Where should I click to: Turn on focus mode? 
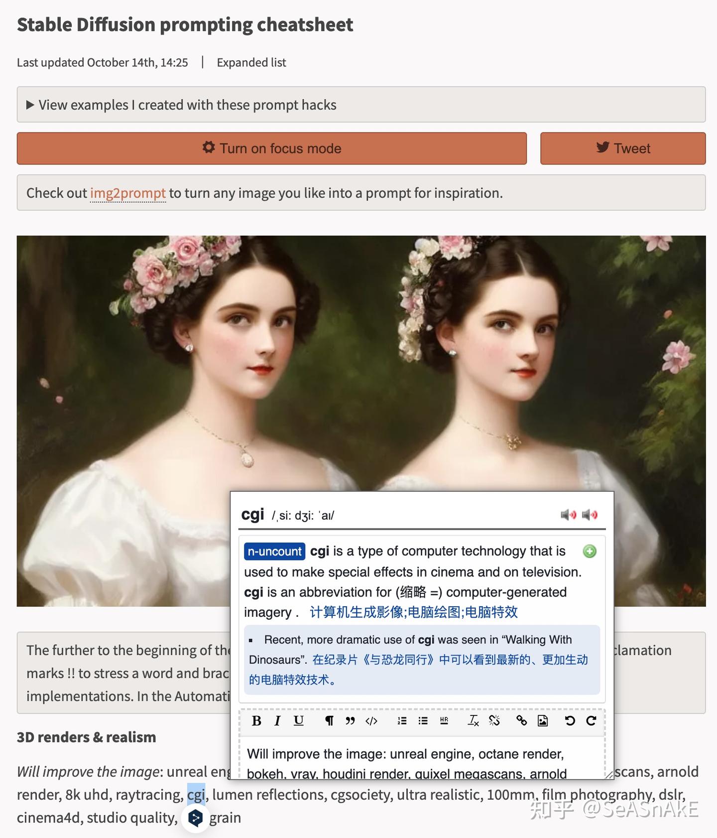[272, 148]
